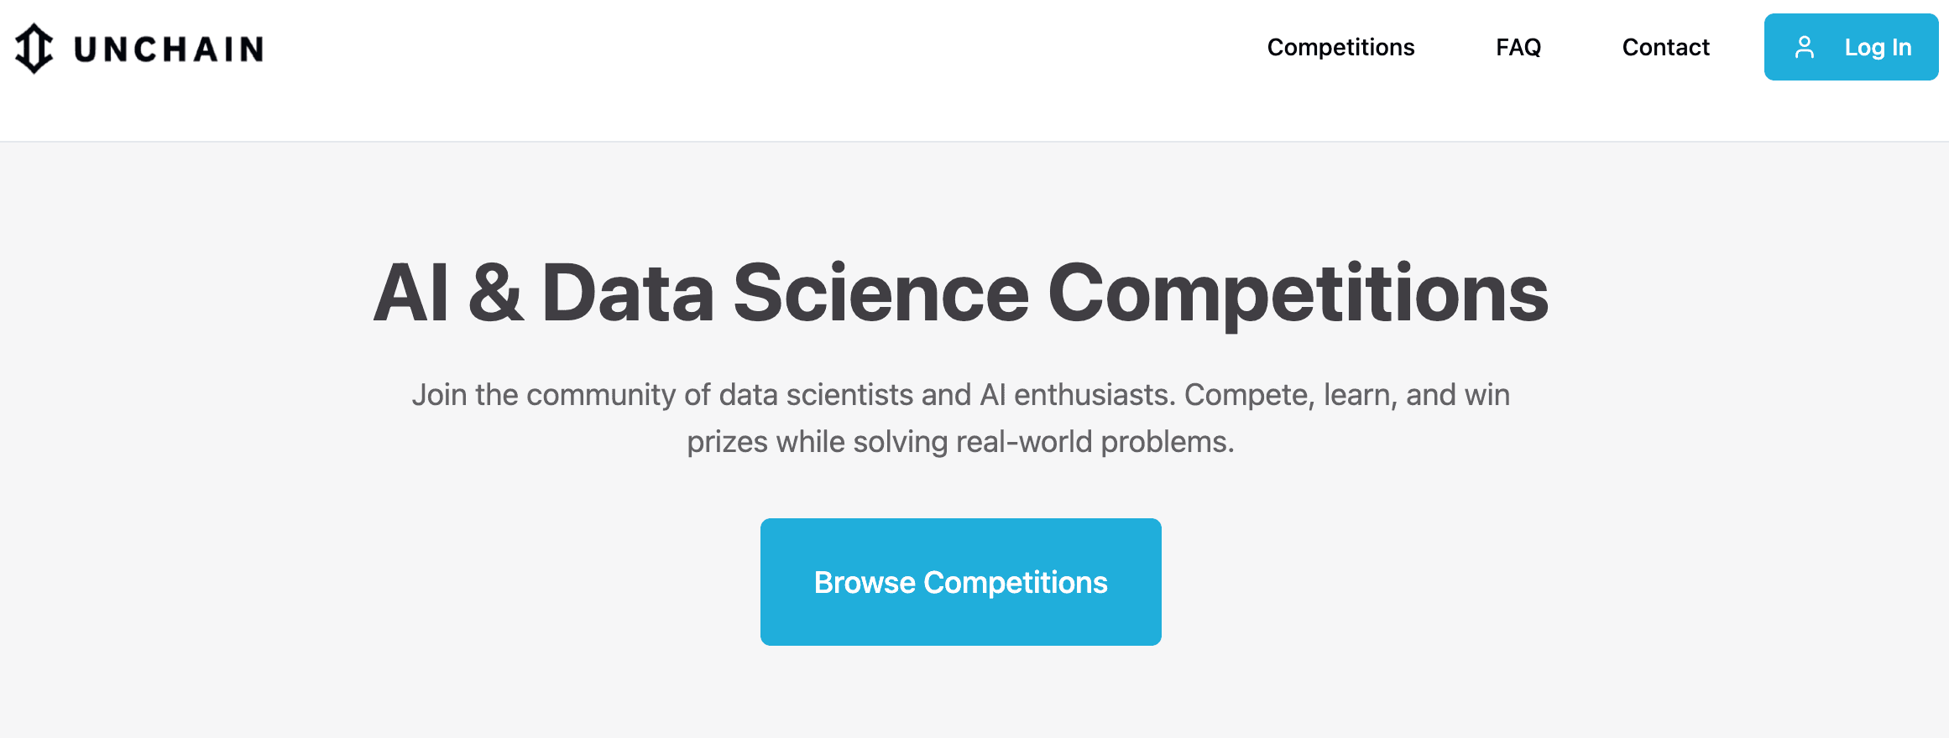Screen dimensions: 1949x738
Task: Click the 'prizes while solving real-world problems' line
Action: pos(960,442)
